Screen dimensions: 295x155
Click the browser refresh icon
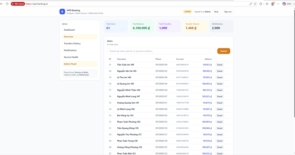tap(7, 4)
